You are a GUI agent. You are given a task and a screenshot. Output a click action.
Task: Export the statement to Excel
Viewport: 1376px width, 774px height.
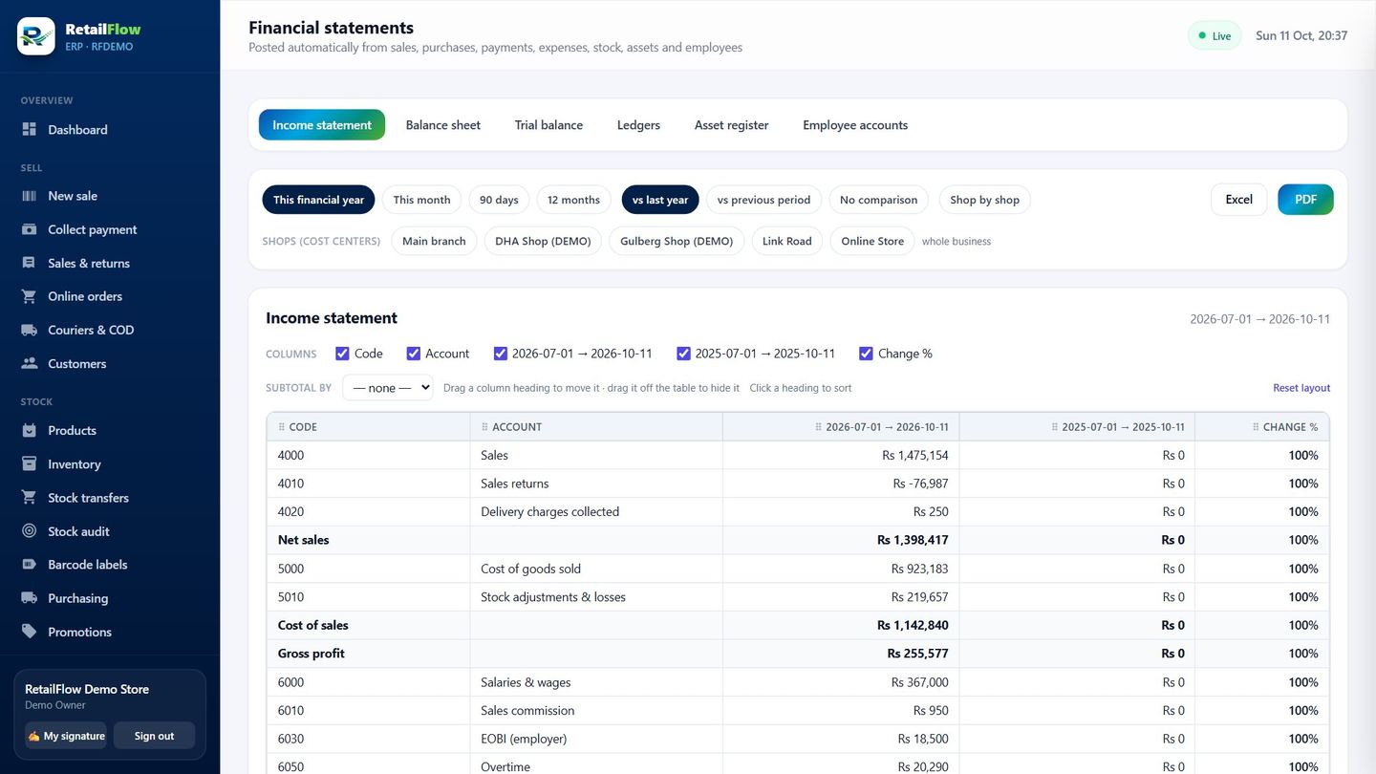coord(1238,200)
